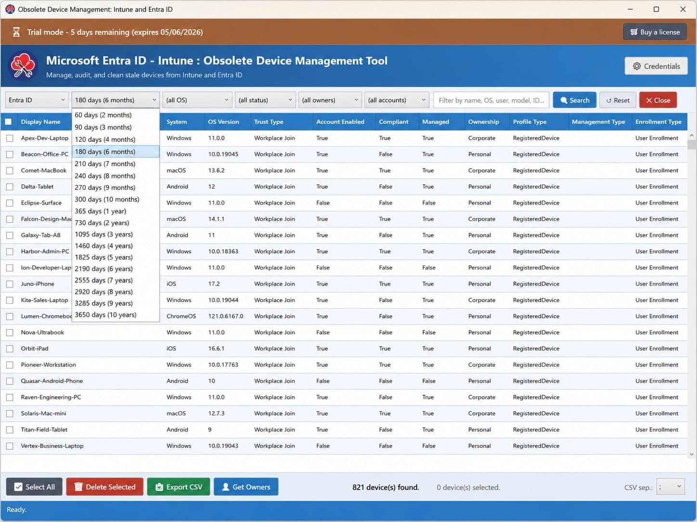This screenshot has height=522, width=697.
Task: Check the Beacon-Office-PC row checkbox
Action: pos(10,154)
